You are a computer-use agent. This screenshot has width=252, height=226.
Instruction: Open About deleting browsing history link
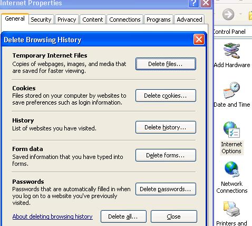pos(53,216)
